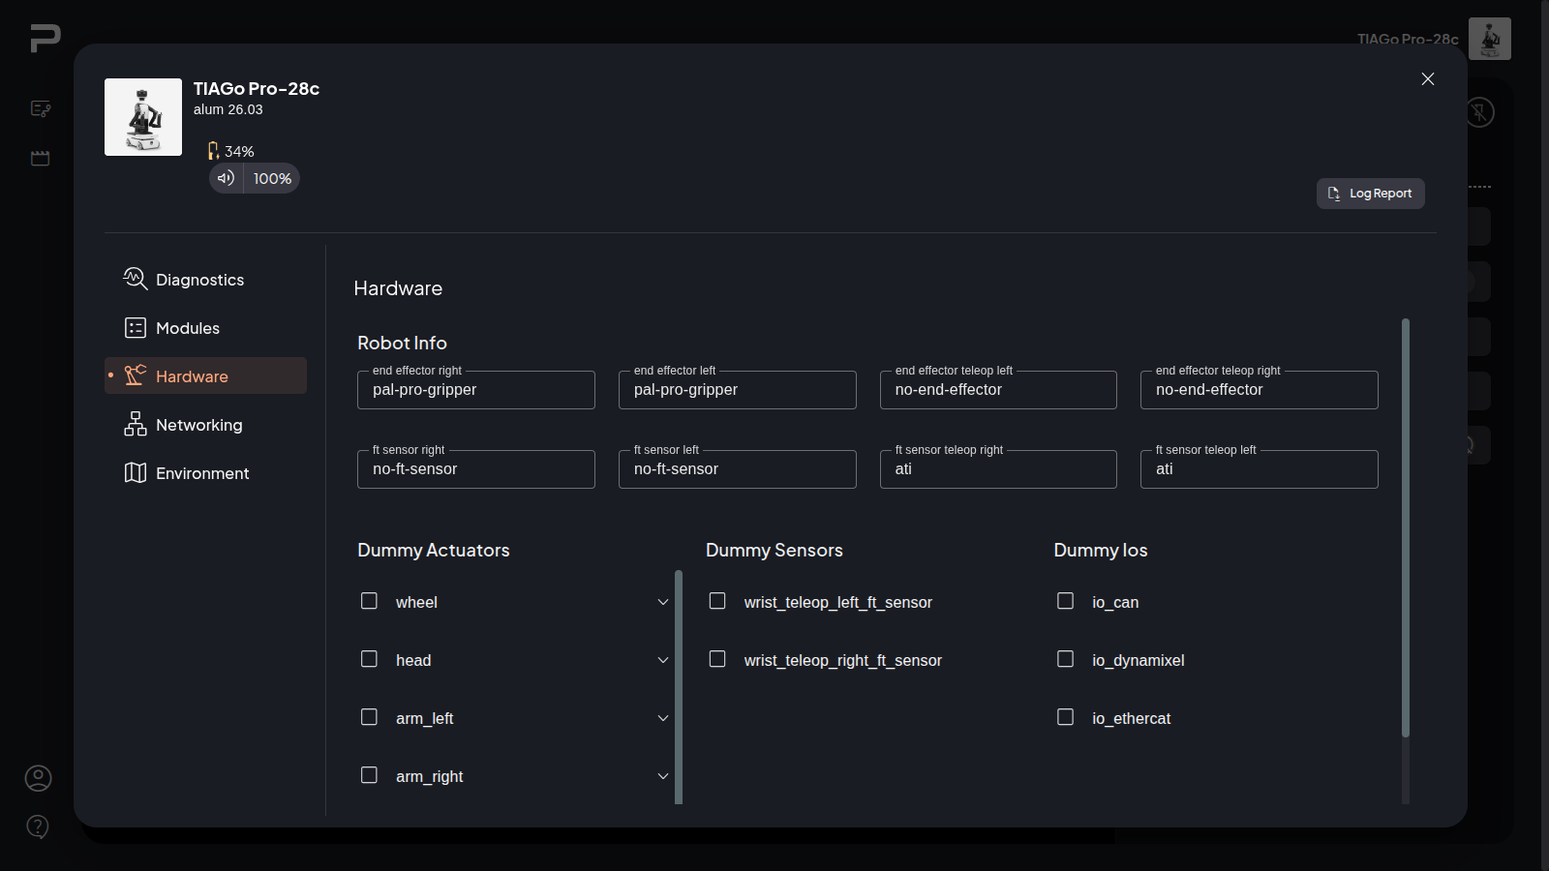
Task: Click the Environment map icon
Action: coord(136,472)
